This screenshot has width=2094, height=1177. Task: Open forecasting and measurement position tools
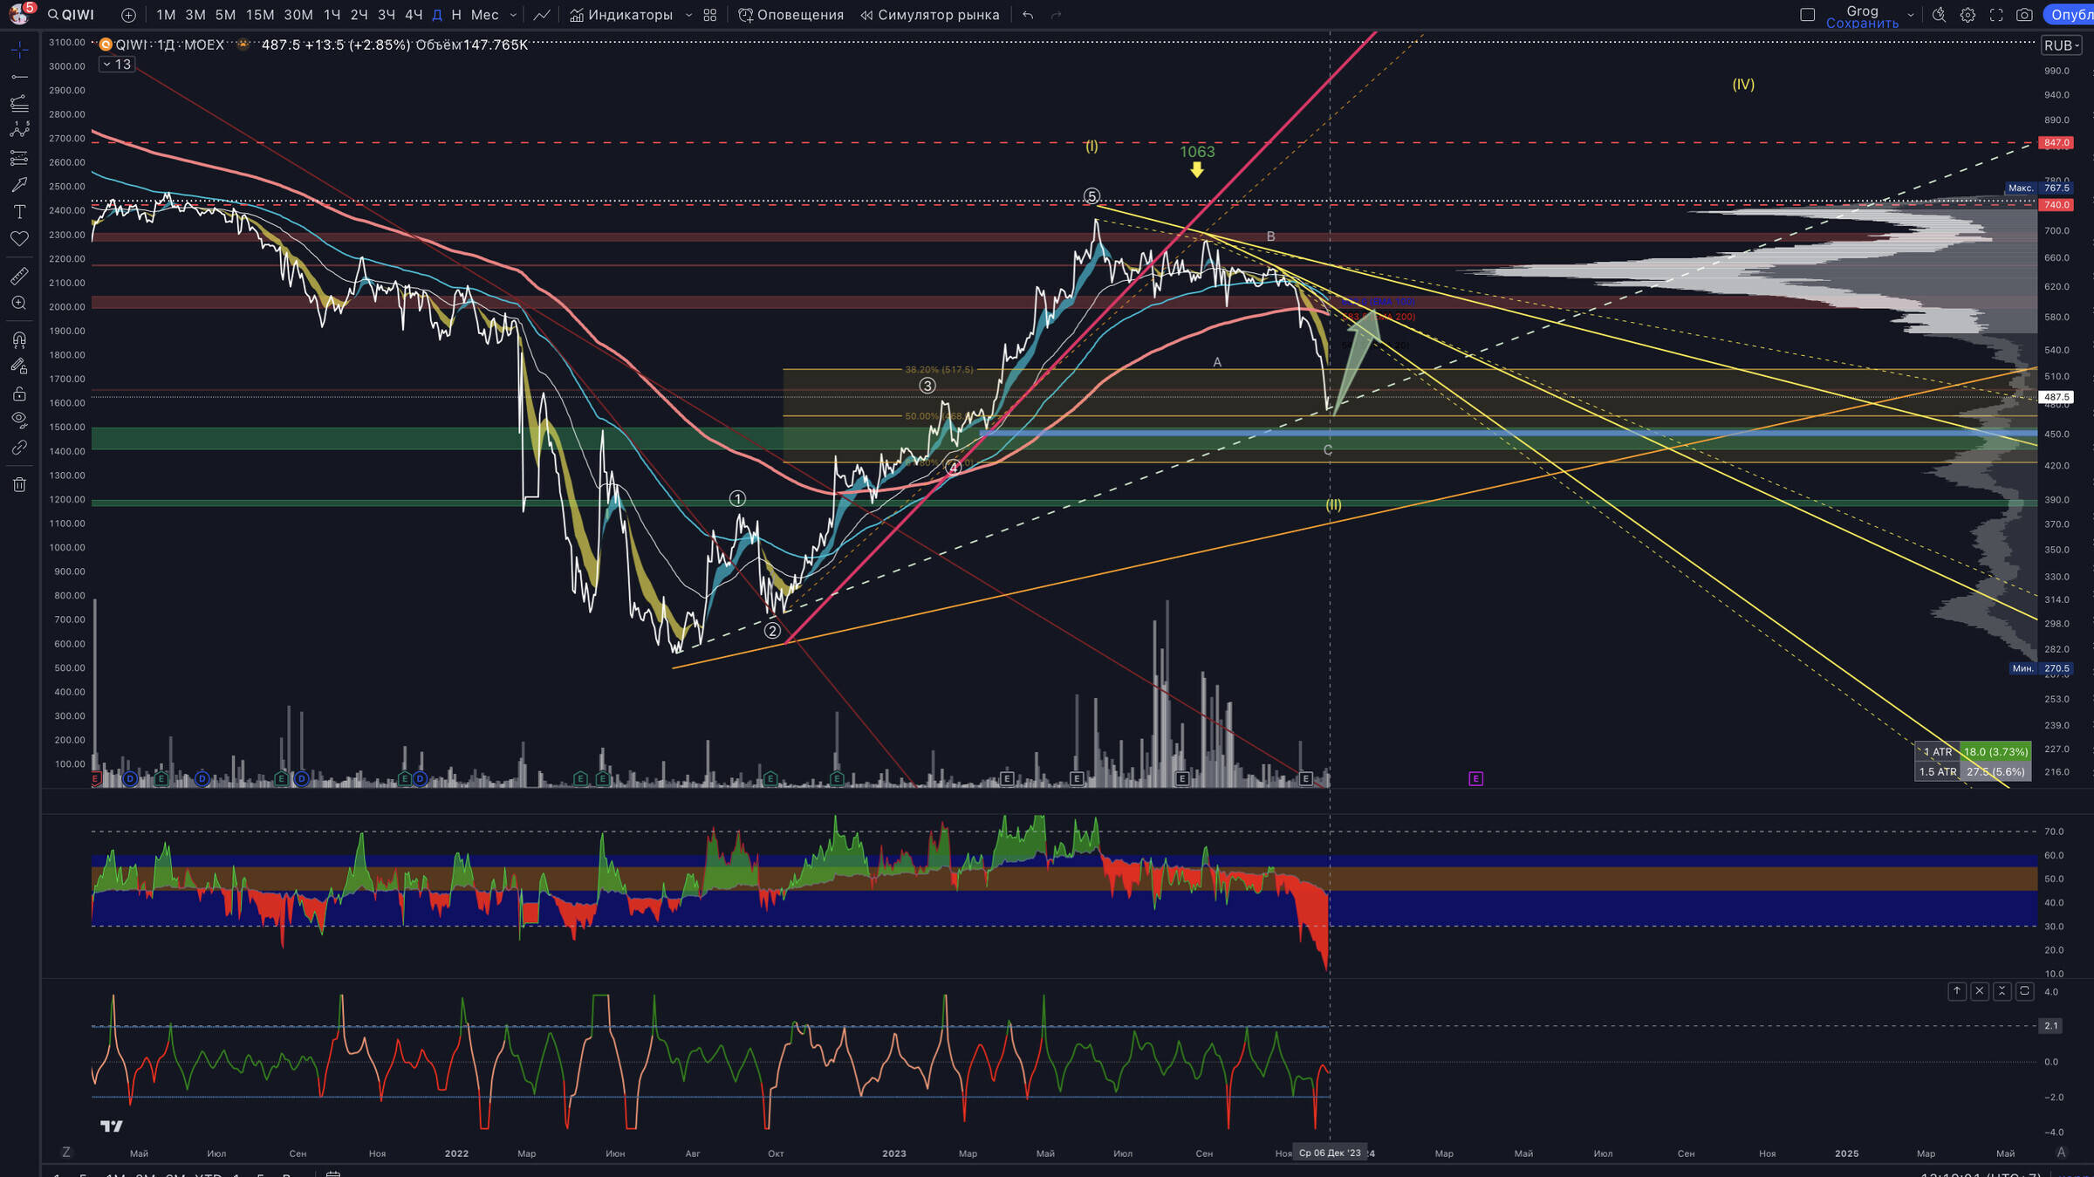tap(19, 158)
